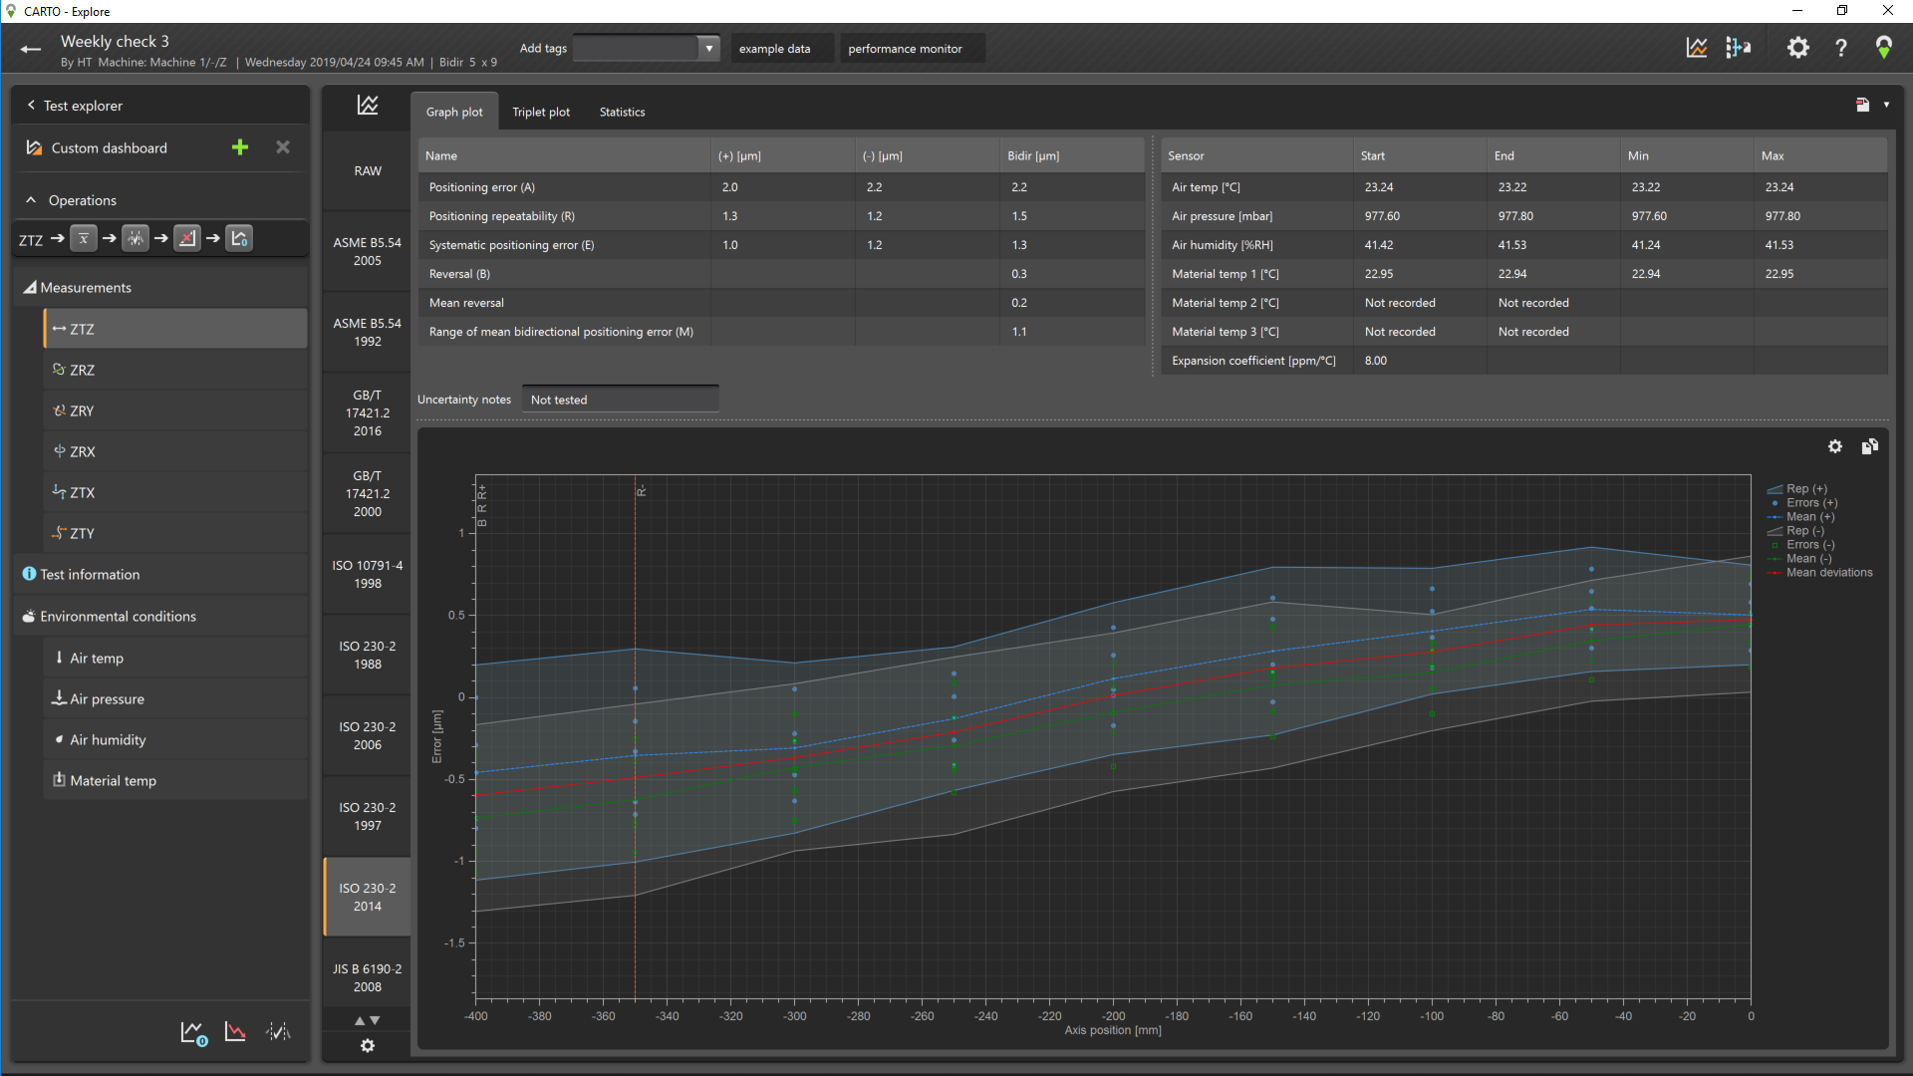Screen dimensions: 1913x1076
Task: Click the Uncertainty notes field
Action: click(620, 400)
